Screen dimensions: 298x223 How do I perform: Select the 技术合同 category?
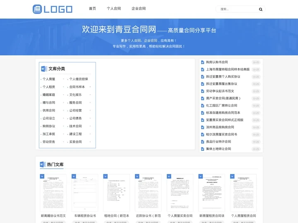click(x=75, y=126)
